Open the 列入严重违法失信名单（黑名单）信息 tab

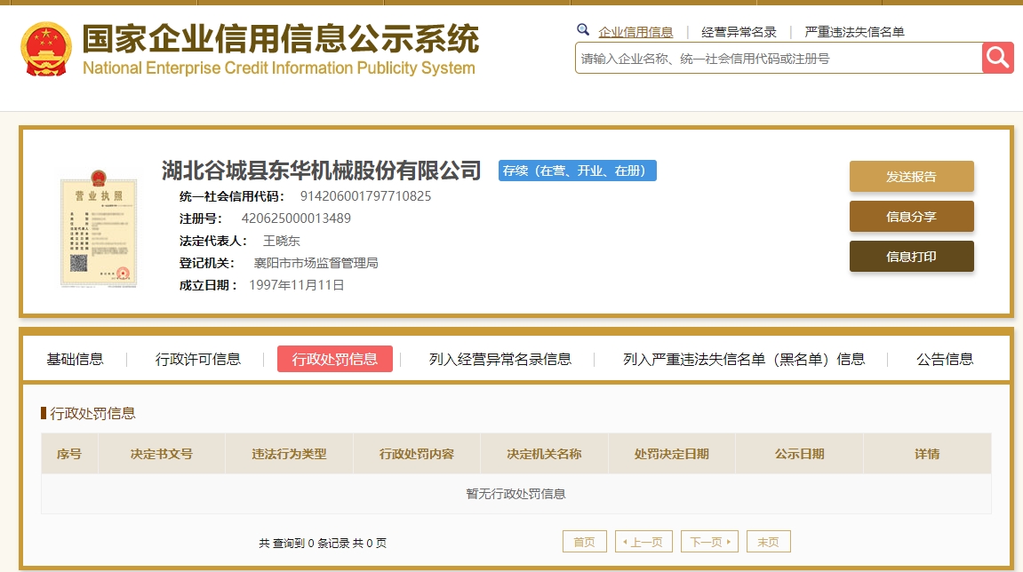[x=744, y=359]
